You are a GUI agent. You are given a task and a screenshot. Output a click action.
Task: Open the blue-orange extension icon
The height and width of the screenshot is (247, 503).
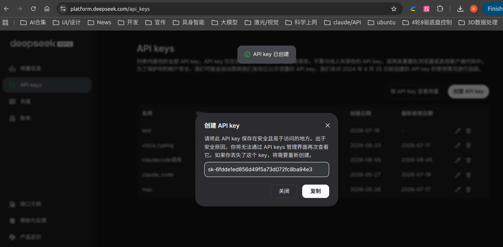pyautogui.click(x=413, y=9)
